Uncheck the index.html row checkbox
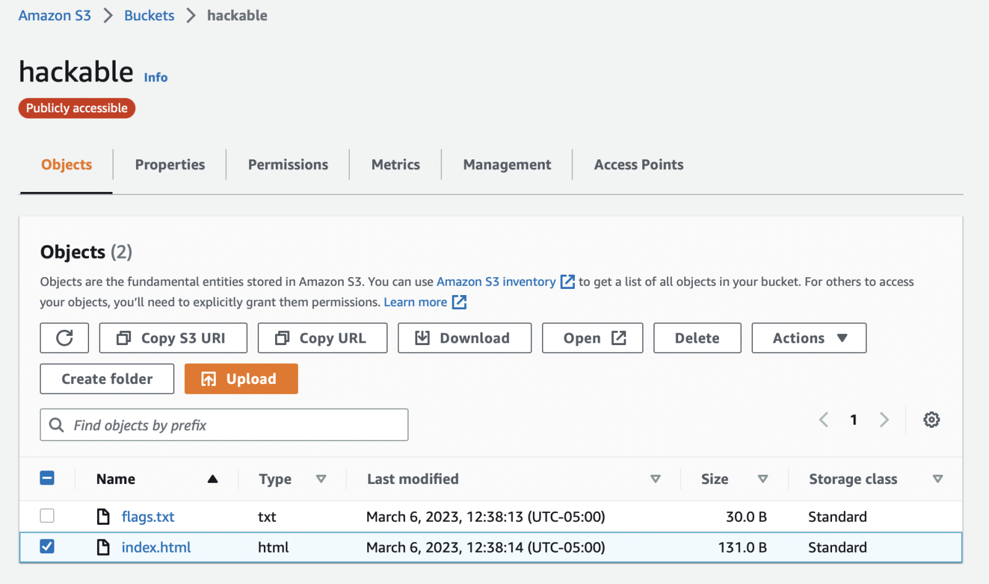The width and height of the screenshot is (989, 584). (47, 546)
